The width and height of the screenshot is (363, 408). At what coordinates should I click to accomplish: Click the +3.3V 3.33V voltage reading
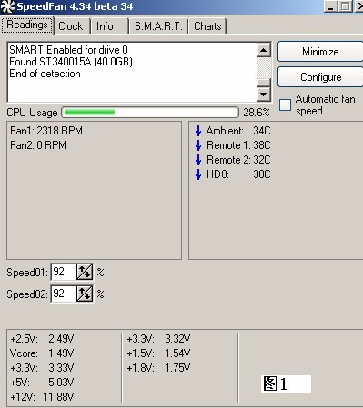pyautogui.click(x=42, y=368)
